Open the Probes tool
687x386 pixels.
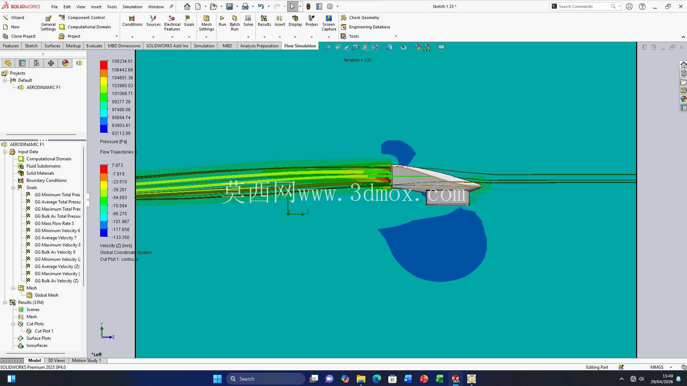312,21
